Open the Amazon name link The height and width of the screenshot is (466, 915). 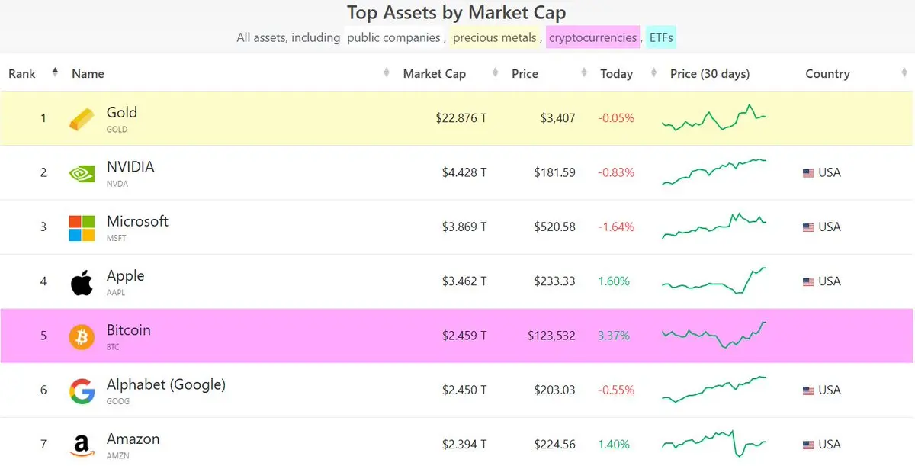133,439
